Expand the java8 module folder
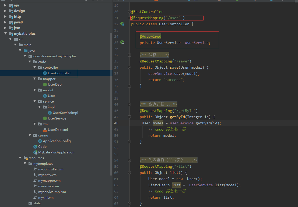The height and width of the screenshot is (207, 298). pyautogui.click(x=5, y=22)
